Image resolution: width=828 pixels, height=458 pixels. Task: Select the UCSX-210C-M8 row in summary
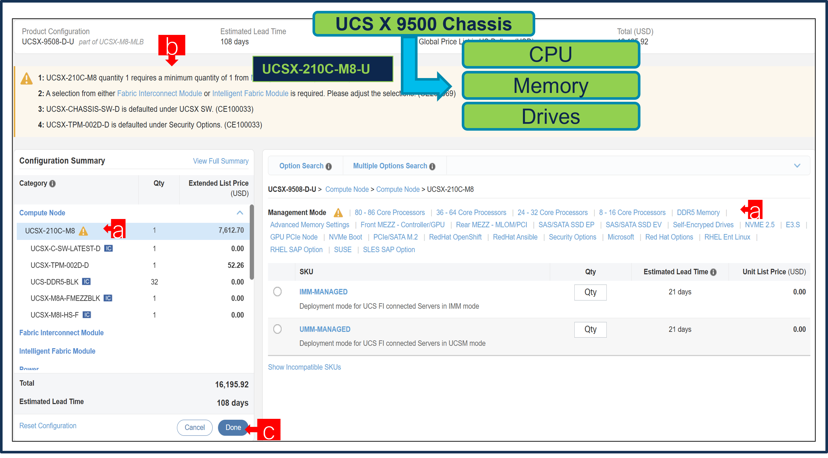tap(133, 231)
